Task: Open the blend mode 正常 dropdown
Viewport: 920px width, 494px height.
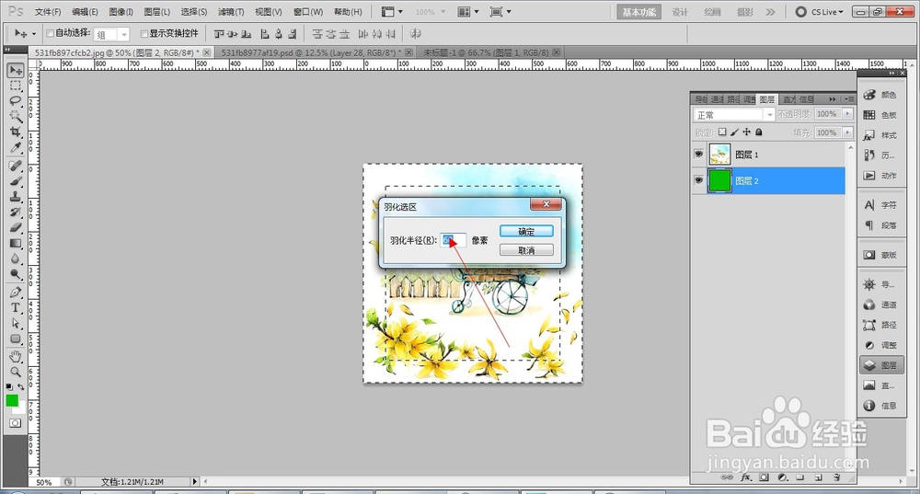Action: [x=734, y=114]
